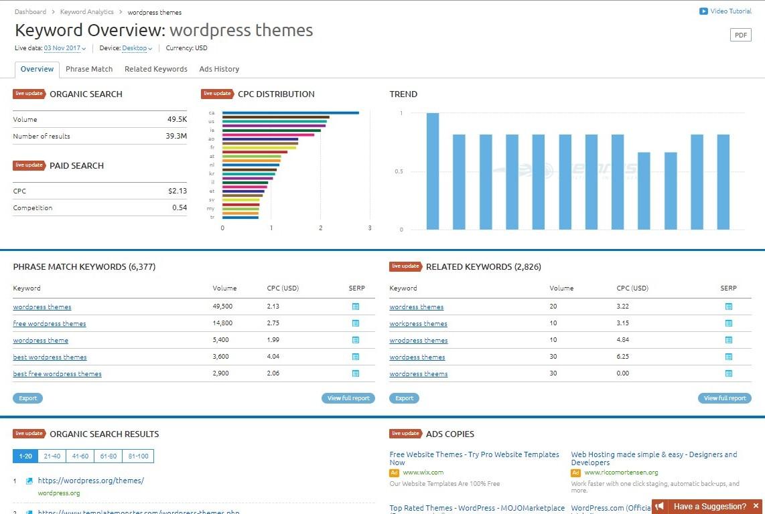
Task: Open SERP view for wordpress theems row
Action: pyautogui.click(x=727, y=373)
